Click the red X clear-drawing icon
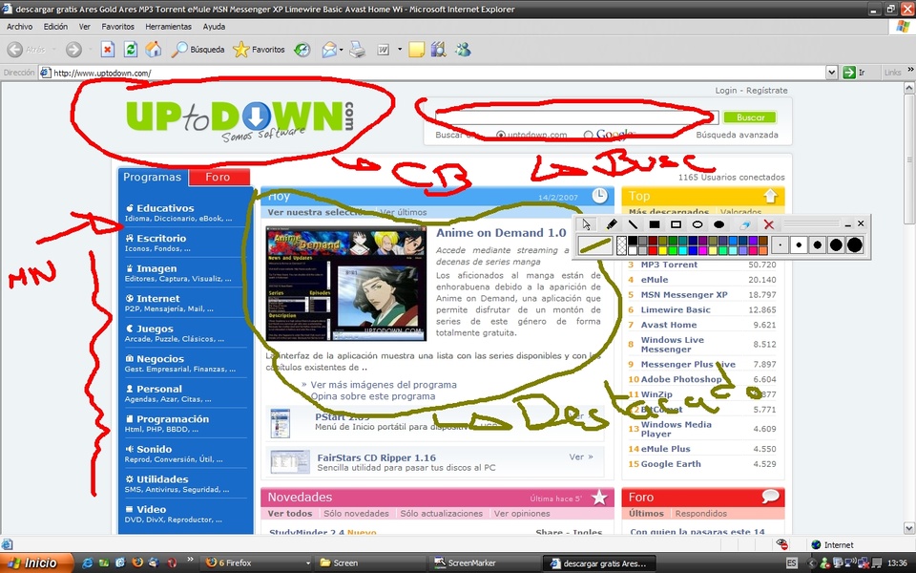This screenshot has height=573, width=916. click(768, 224)
